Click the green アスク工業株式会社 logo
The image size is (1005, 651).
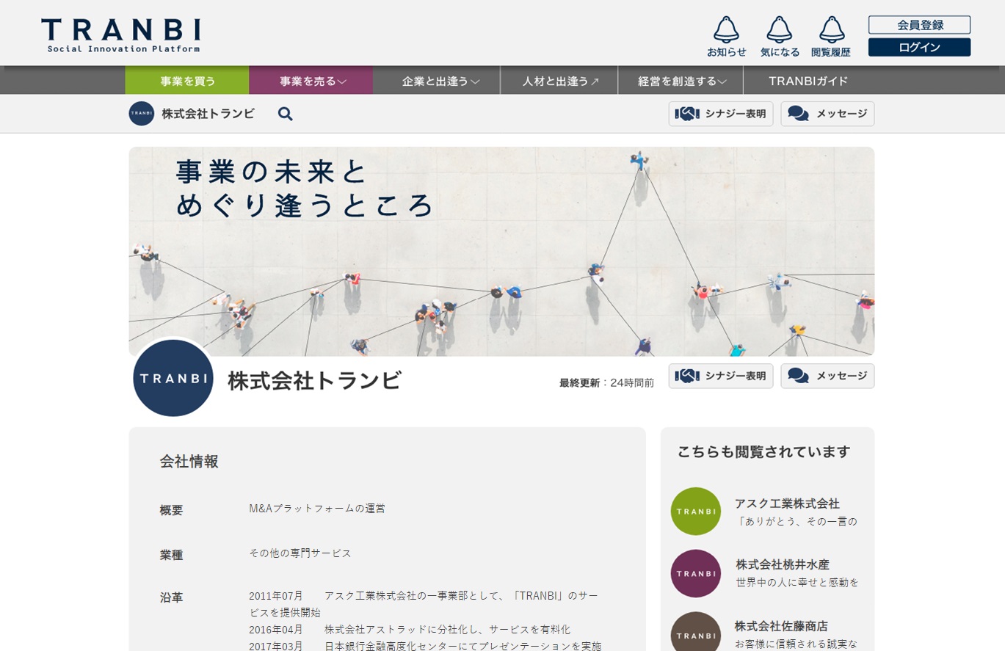click(x=696, y=511)
